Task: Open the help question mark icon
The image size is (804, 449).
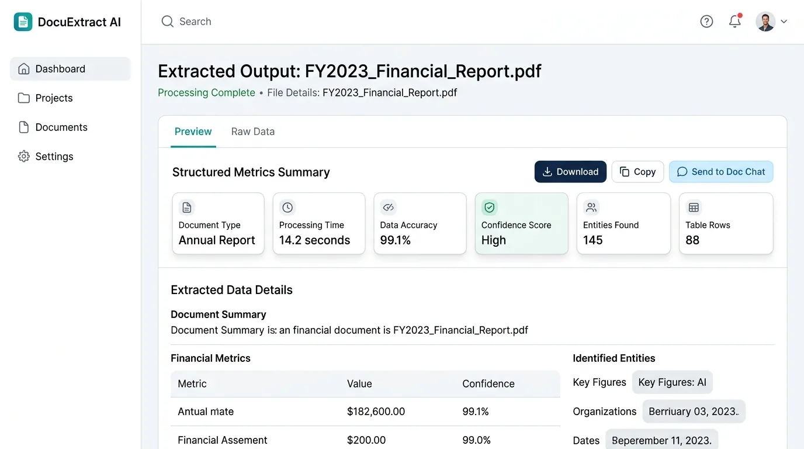Action: 706,22
